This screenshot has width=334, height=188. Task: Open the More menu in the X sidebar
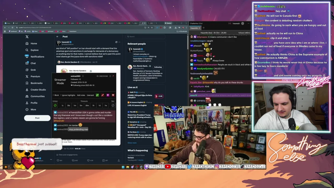click(31, 109)
